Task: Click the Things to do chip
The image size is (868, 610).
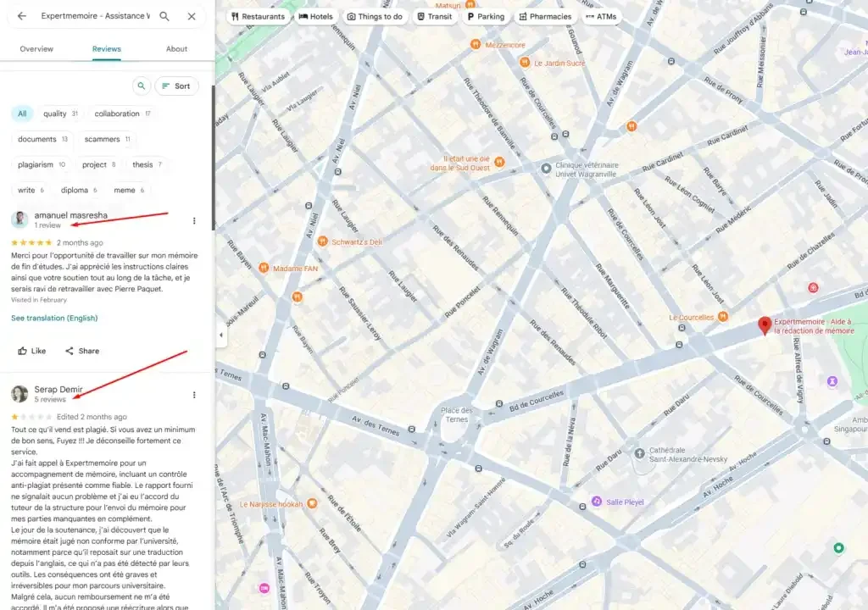Action: [375, 17]
